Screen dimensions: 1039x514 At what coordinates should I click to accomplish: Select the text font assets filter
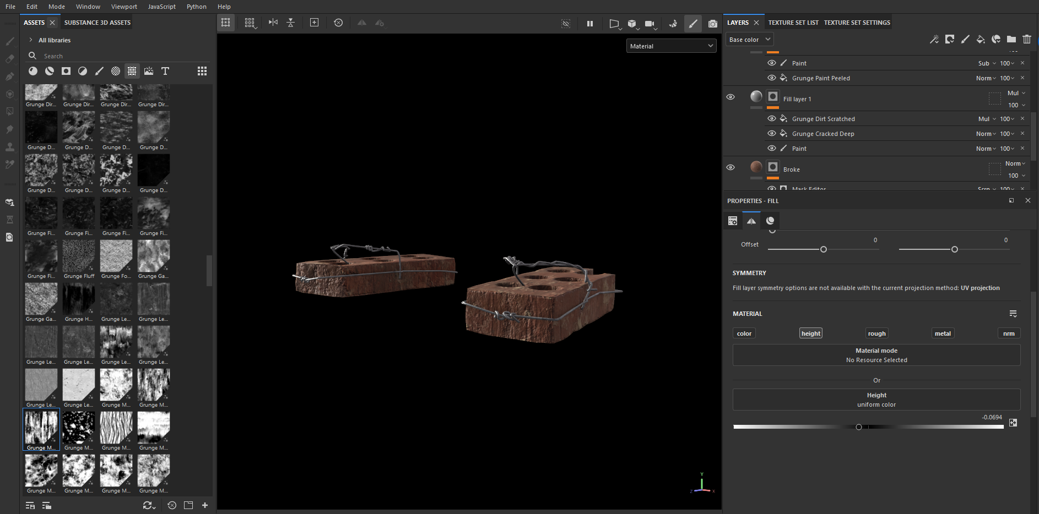click(165, 71)
